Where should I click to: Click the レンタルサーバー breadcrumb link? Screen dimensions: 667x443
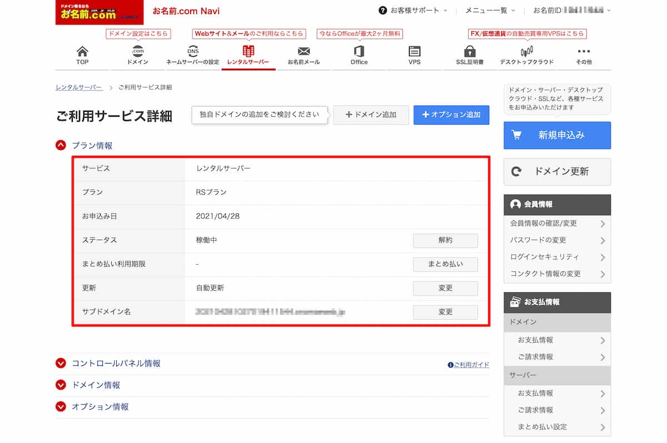(79, 88)
